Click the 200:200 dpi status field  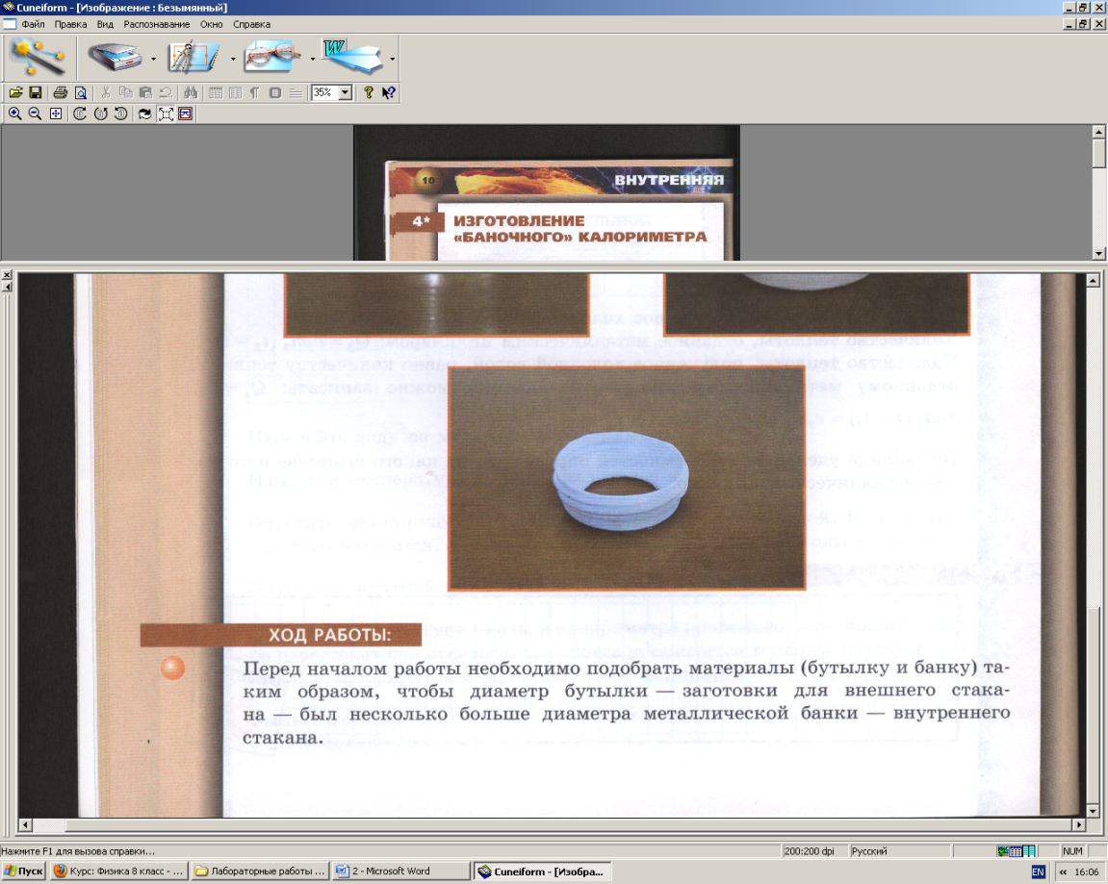(x=814, y=851)
